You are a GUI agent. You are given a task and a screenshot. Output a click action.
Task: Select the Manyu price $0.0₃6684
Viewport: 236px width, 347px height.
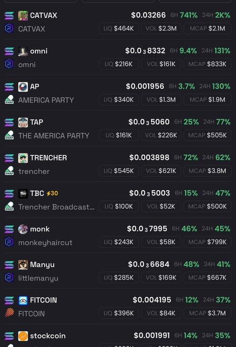pyautogui.click(x=149, y=264)
